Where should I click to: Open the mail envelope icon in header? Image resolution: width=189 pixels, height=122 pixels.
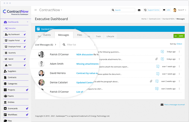click(139, 10)
